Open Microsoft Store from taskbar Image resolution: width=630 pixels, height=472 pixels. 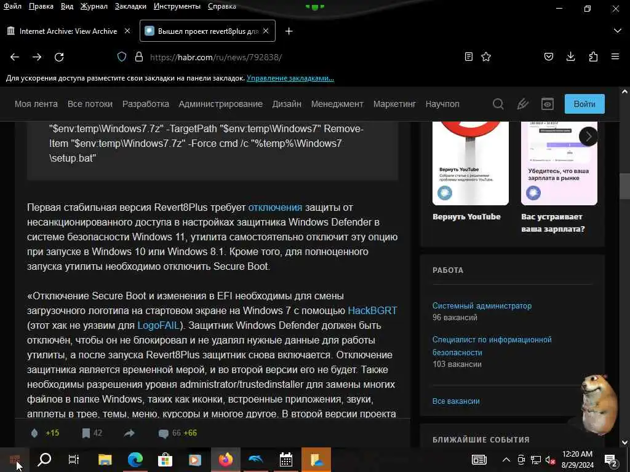click(165, 460)
